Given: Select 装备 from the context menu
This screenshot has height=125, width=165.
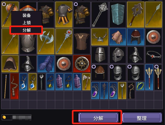Looking at the screenshot, I should [27, 15].
